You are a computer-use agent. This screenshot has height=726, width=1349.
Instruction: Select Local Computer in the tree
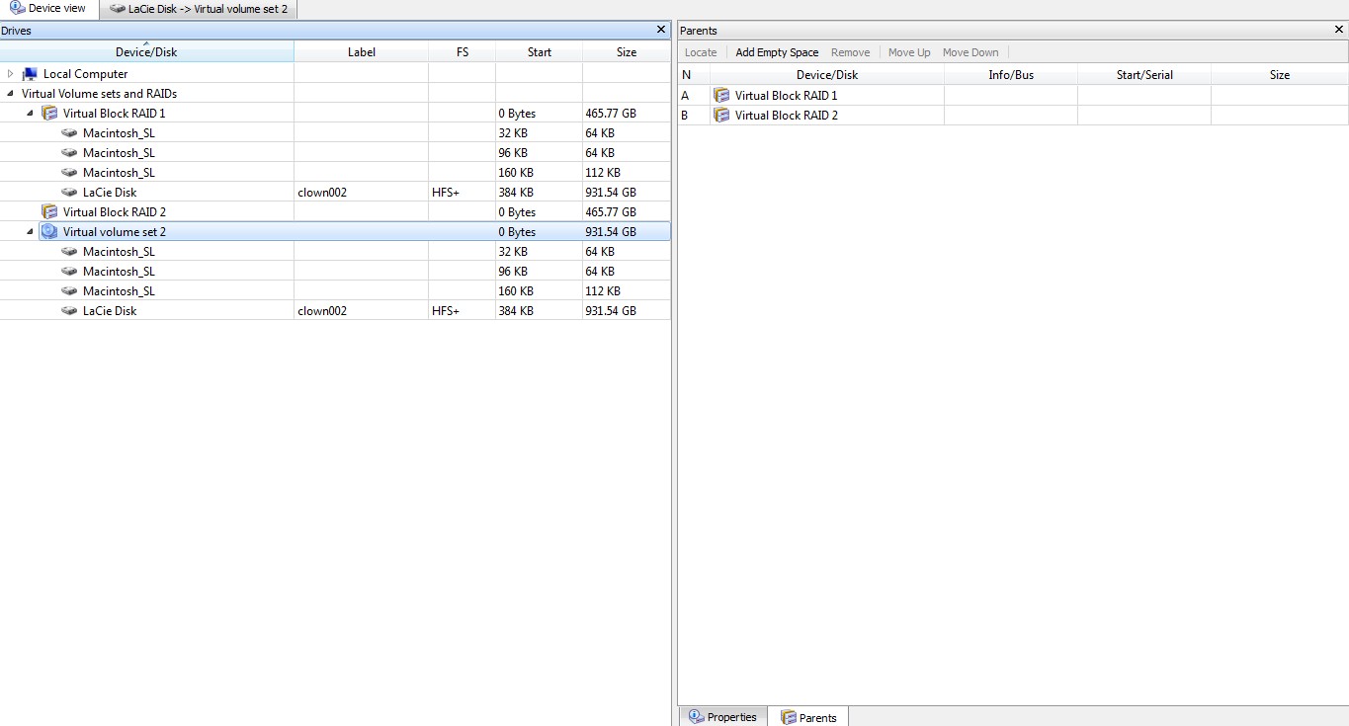(x=85, y=74)
